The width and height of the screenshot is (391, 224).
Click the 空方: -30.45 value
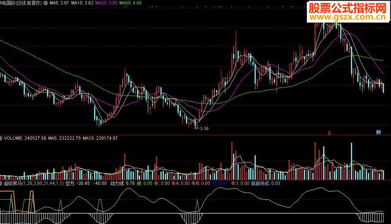[x=77, y=183]
